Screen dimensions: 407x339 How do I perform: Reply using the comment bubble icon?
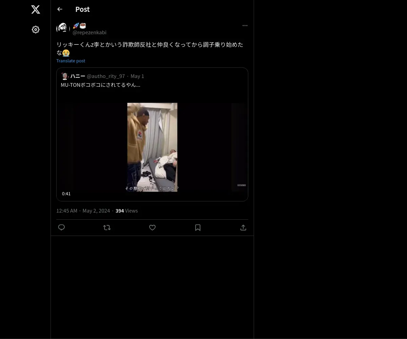61,227
